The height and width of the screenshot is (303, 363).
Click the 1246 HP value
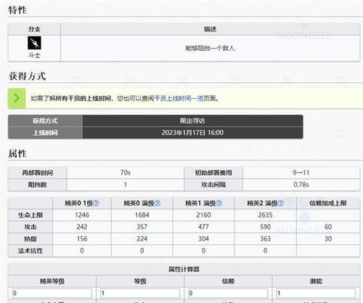pos(82,215)
